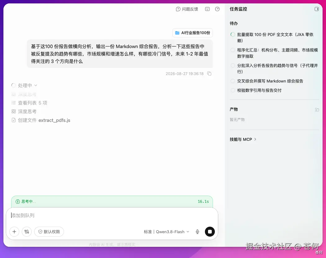
Task: Open the 产物 folder icon
Action: tap(317, 109)
